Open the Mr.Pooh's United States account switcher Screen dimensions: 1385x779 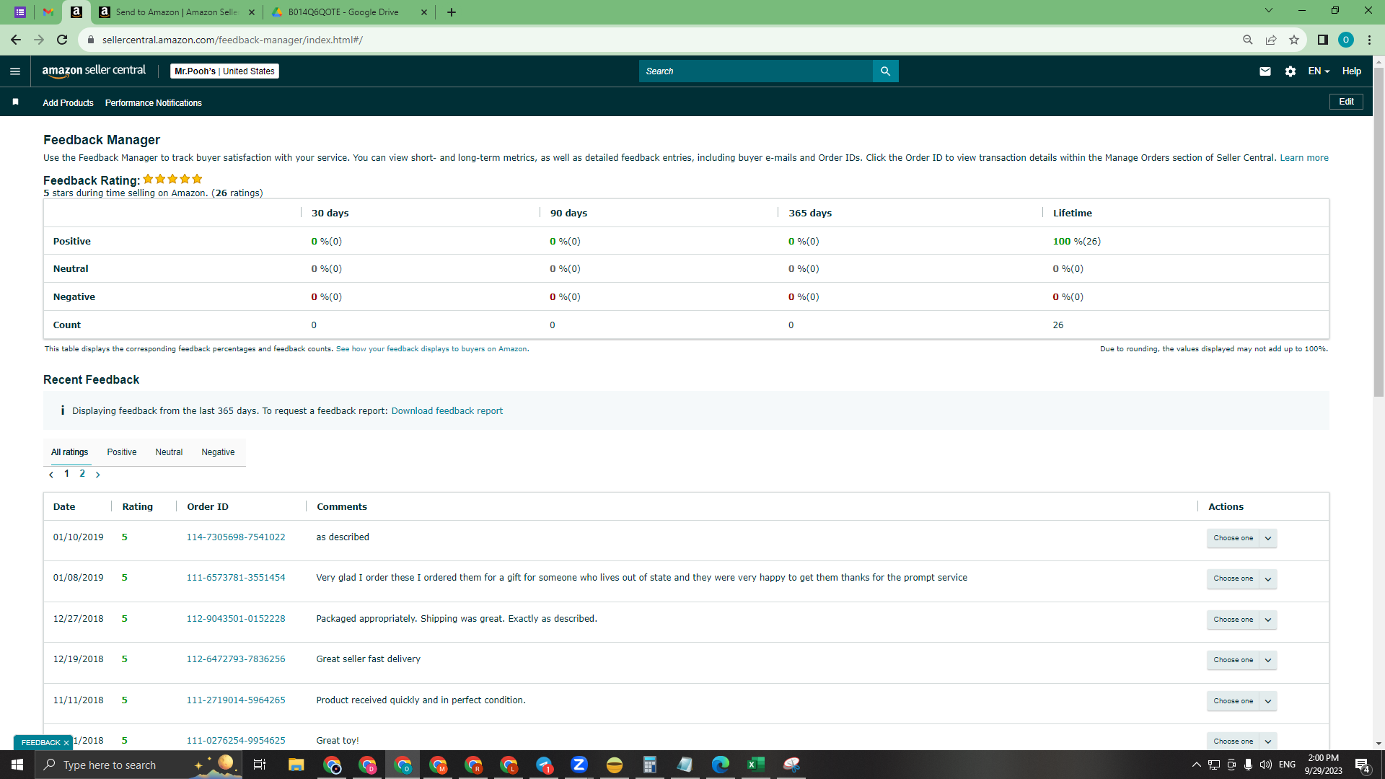click(224, 71)
